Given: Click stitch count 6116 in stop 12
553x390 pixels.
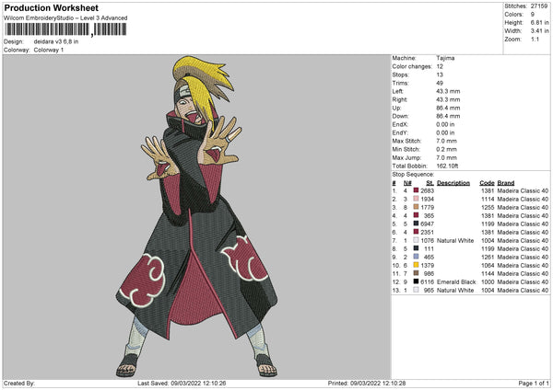Looking at the screenshot, I should coord(427,282).
